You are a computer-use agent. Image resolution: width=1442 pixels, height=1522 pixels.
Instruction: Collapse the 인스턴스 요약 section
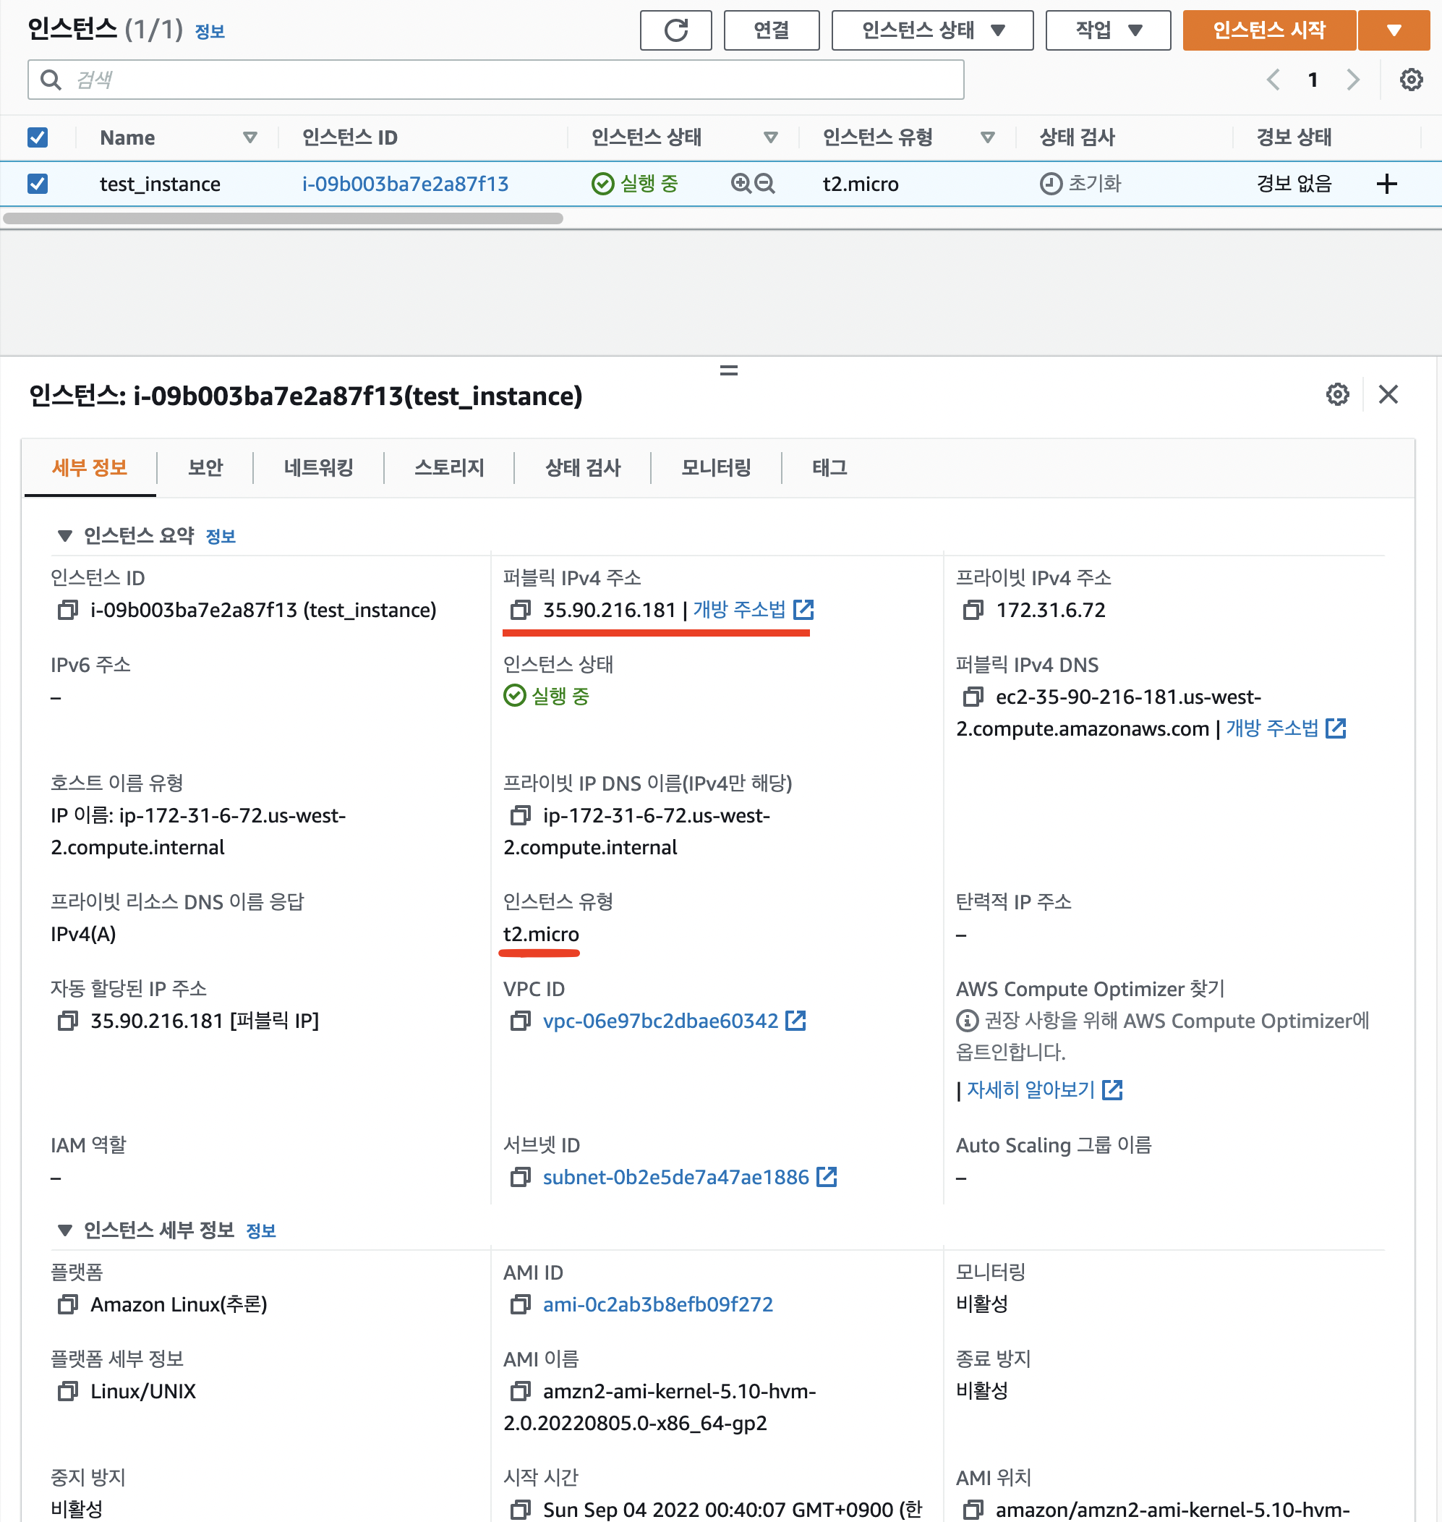click(65, 536)
